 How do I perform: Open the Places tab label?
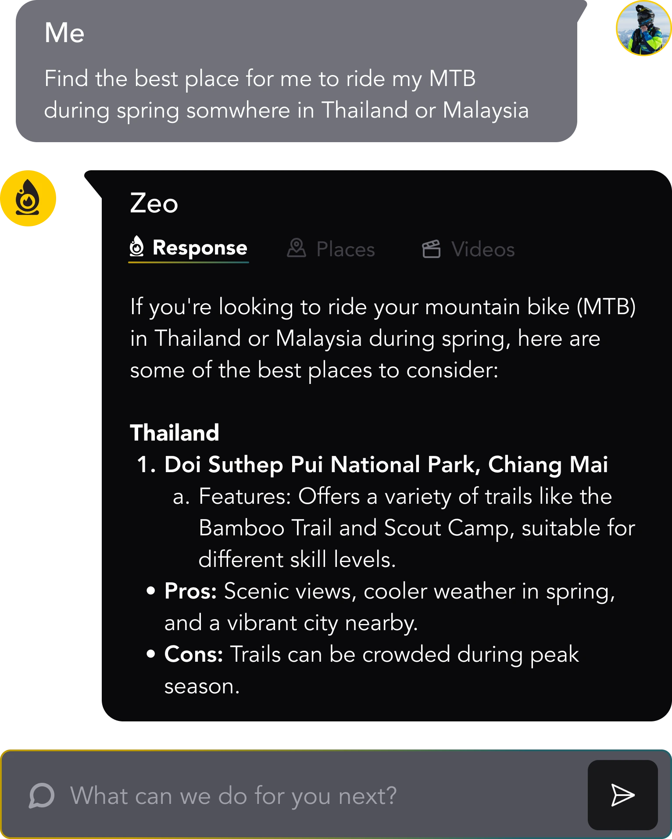coord(346,249)
